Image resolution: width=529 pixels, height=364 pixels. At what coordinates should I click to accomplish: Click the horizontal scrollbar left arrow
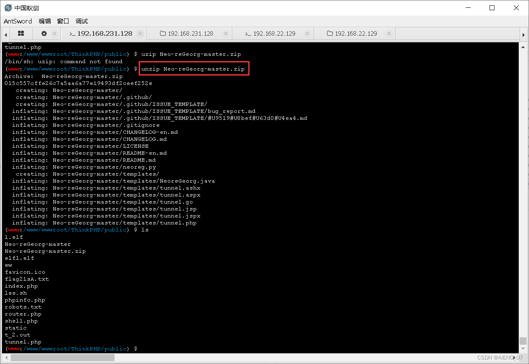pyautogui.click(x=6, y=358)
